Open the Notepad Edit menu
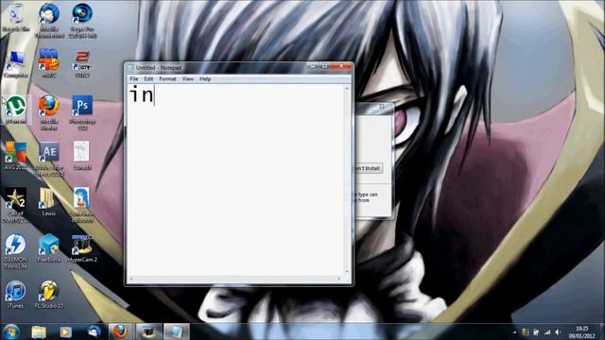 pyautogui.click(x=148, y=78)
